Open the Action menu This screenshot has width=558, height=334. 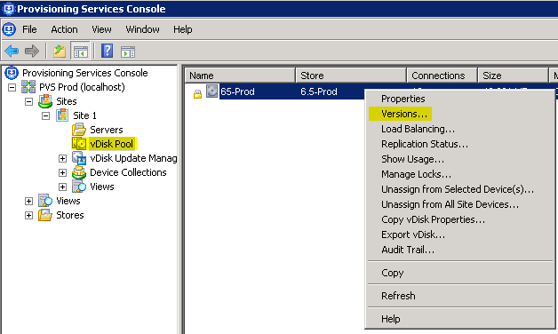point(64,29)
